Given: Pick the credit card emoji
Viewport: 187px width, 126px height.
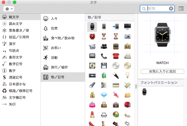Looking at the screenshot, I should pyautogui.click(x=116, y=85).
